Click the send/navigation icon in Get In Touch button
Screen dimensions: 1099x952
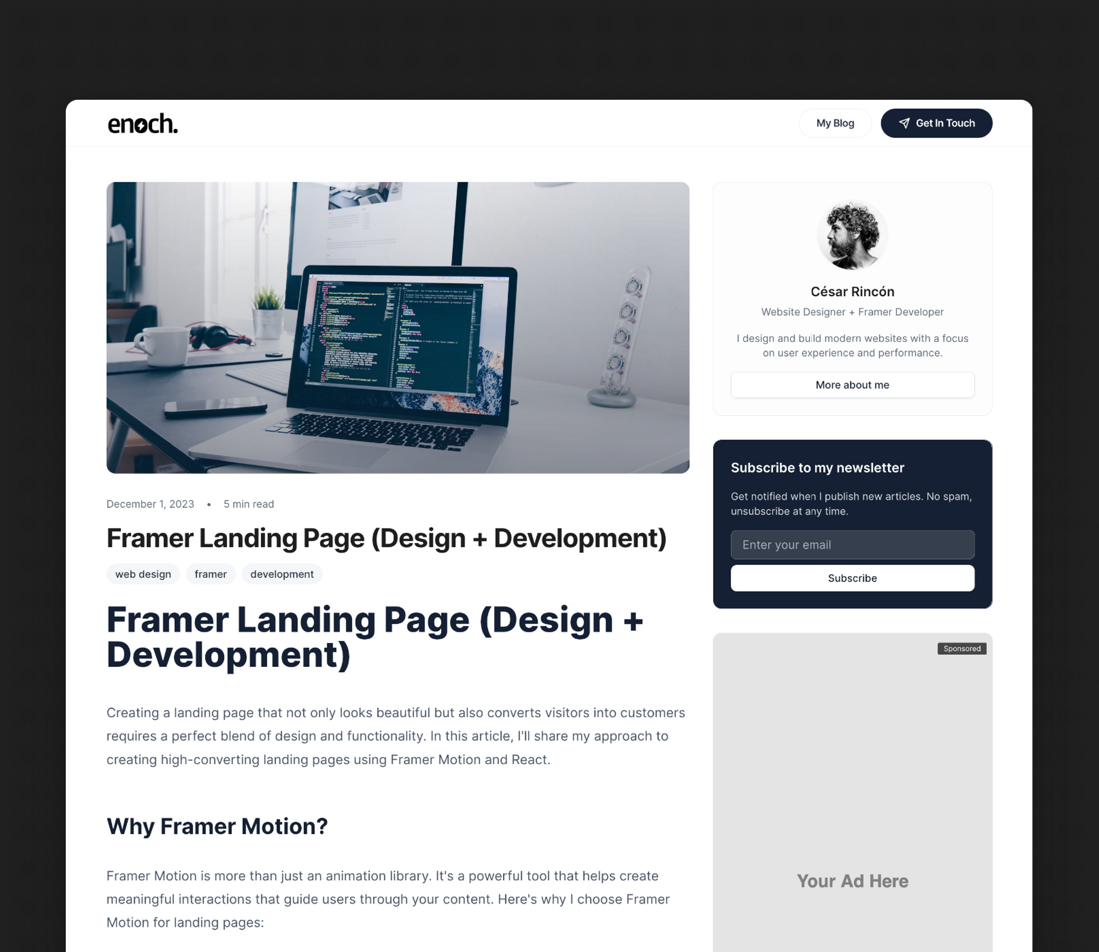[x=903, y=122]
